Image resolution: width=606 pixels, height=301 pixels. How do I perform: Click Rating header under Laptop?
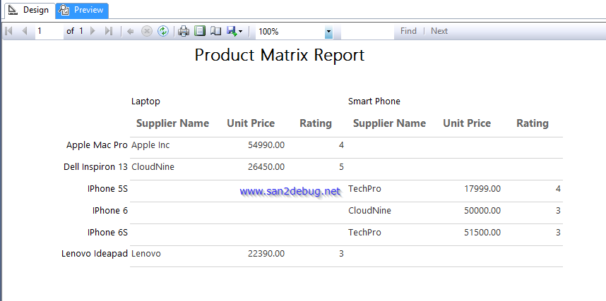(316, 123)
